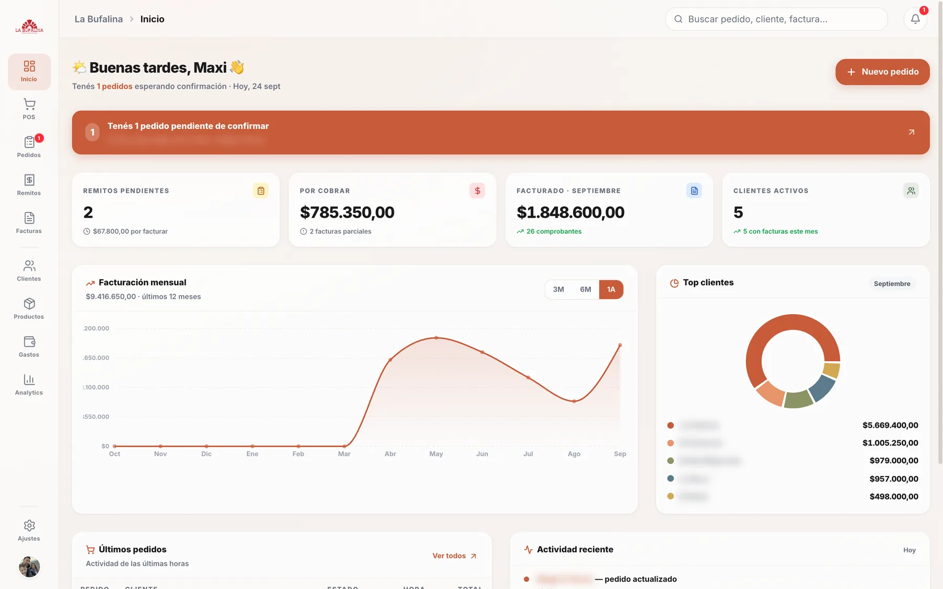Create a Nuevo pedido
Image resolution: width=943 pixels, height=589 pixels.
(882, 72)
